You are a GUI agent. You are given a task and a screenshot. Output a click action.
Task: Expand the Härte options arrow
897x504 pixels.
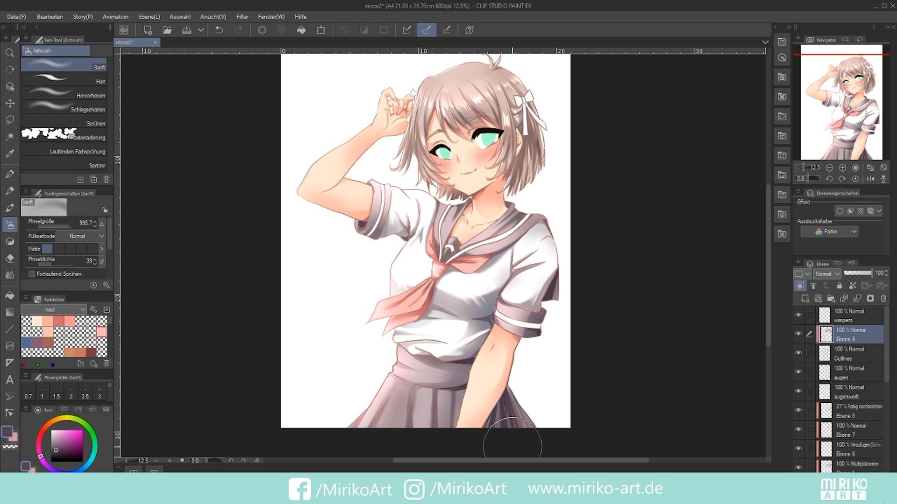pyautogui.click(x=102, y=249)
